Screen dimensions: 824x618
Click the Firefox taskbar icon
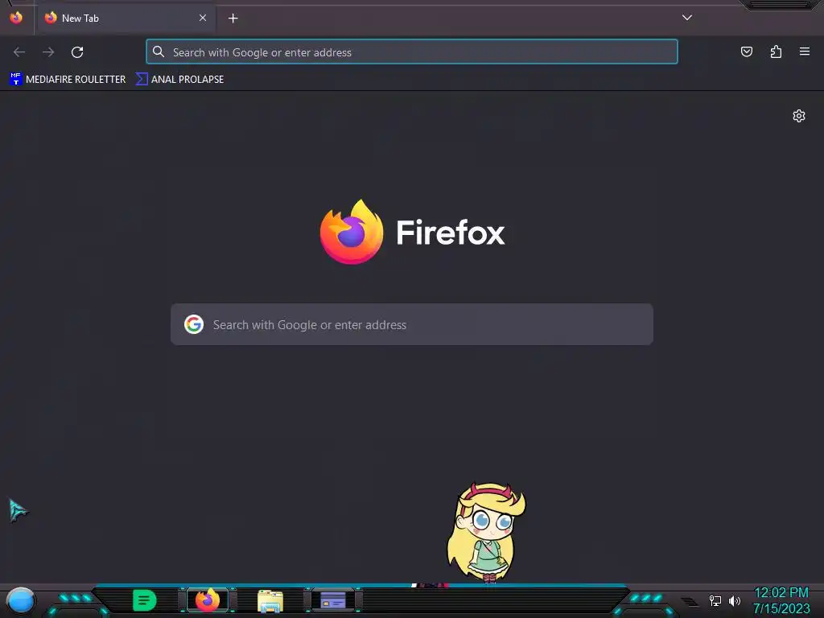pos(208,600)
